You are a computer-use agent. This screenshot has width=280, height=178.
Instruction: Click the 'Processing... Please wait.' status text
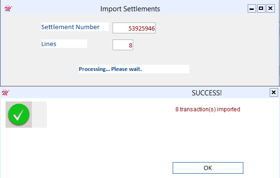[110, 69]
